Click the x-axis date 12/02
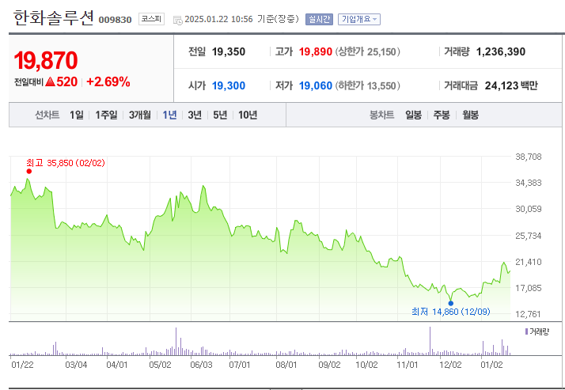The width and height of the screenshot is (565, 390). tap(450, 365)
